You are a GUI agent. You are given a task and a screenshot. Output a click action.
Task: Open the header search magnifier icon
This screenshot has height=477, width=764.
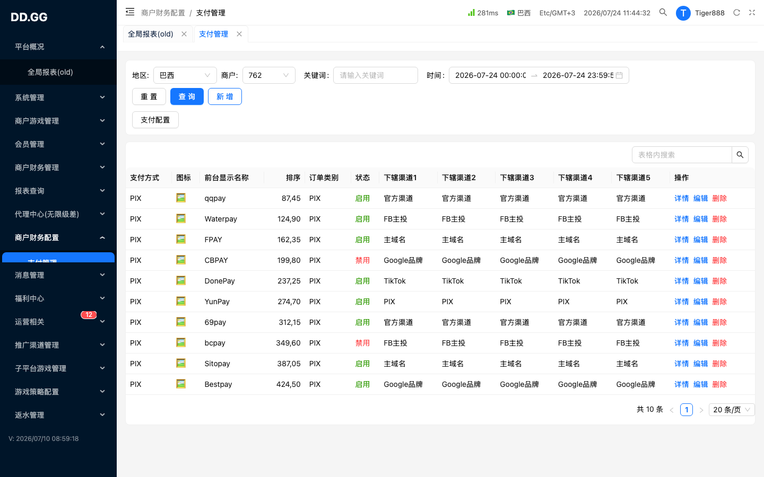[663, 12]
